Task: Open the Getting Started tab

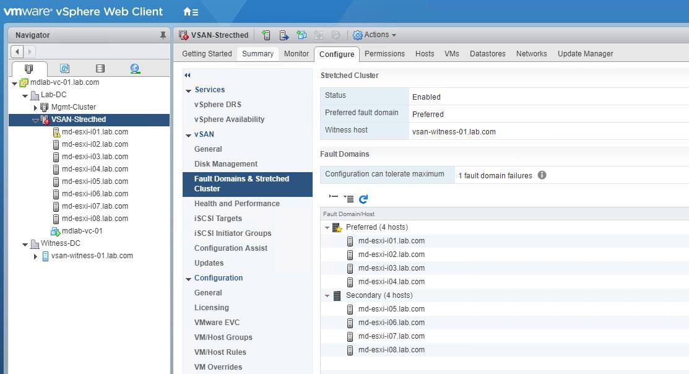Action: 207,54
